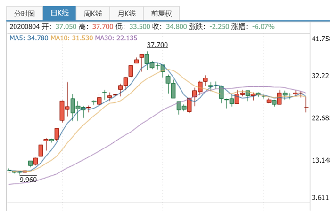Click the 13.14 y-axis price label
This screenshot has width=330, height=211.
tap(321, 160)
